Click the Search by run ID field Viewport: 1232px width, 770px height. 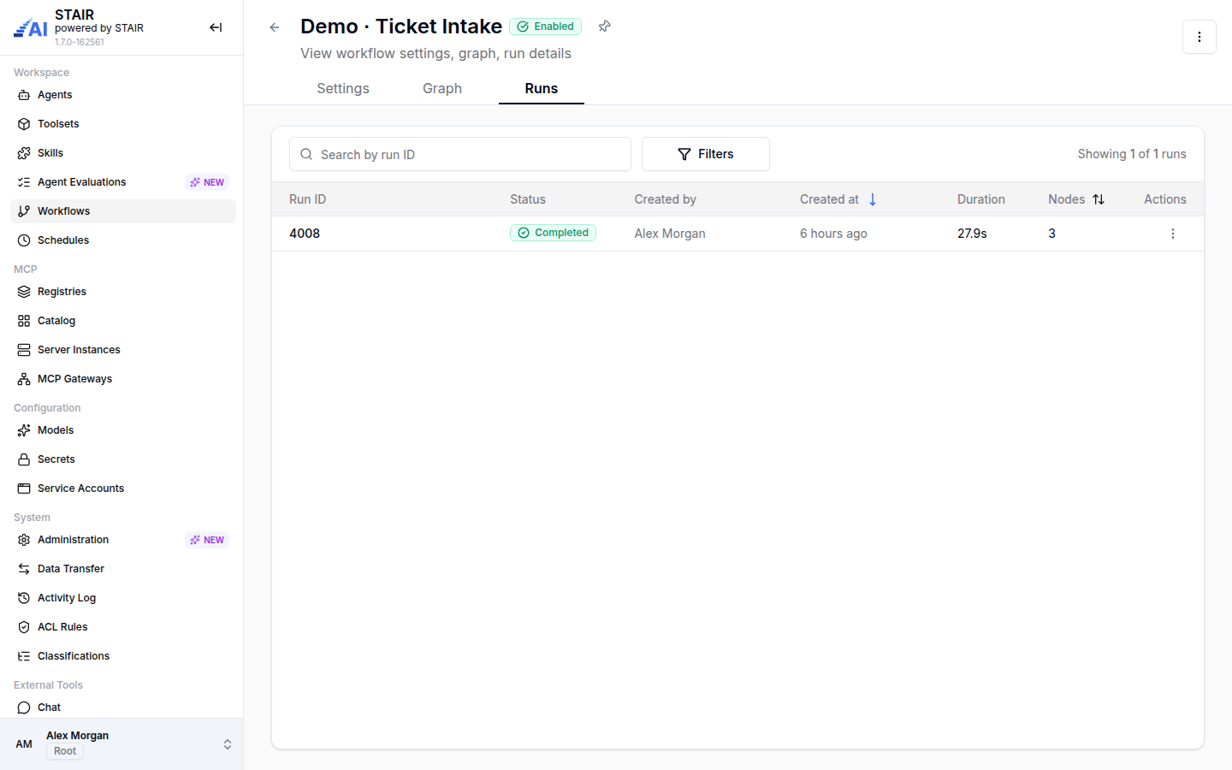coord(460,154)
